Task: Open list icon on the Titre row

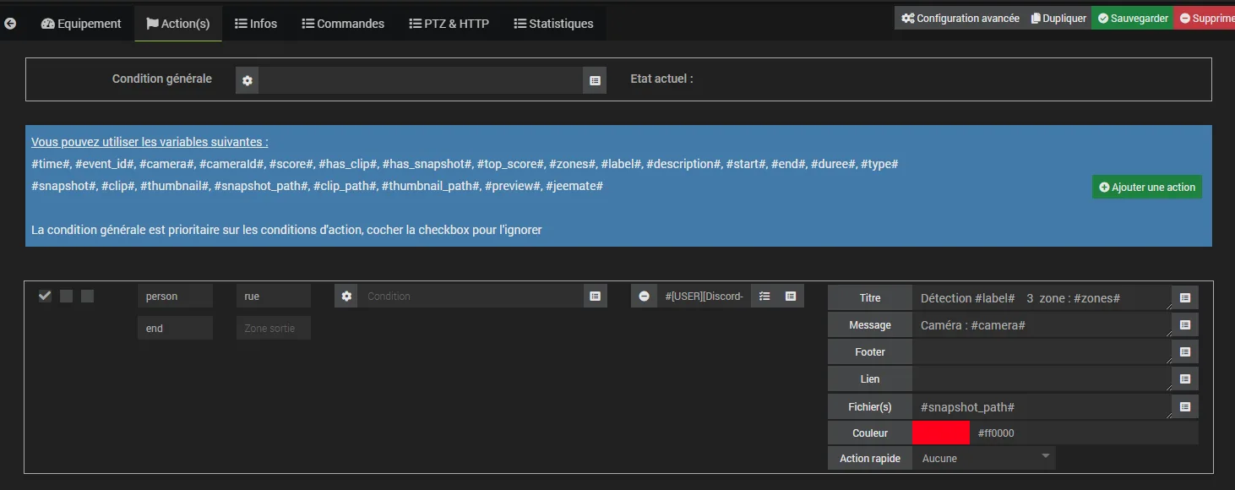Action: click(x=1185, y=297)
